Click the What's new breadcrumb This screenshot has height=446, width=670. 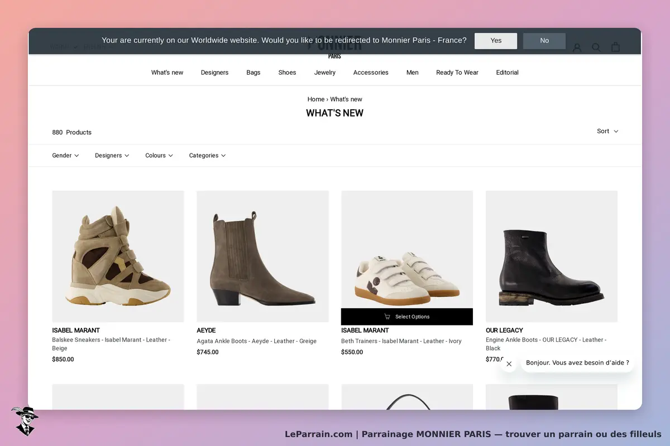pyautogui.click(x=346, y=99)
